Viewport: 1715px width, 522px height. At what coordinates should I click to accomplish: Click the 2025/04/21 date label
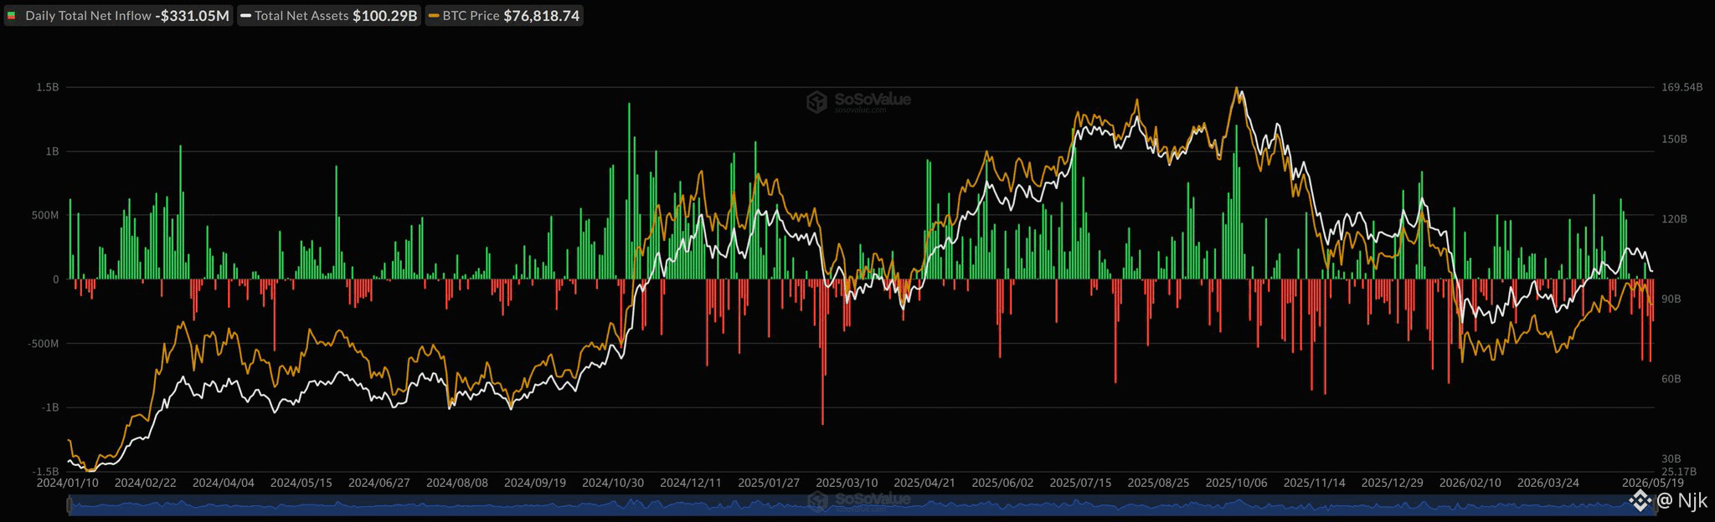(924, 484)
